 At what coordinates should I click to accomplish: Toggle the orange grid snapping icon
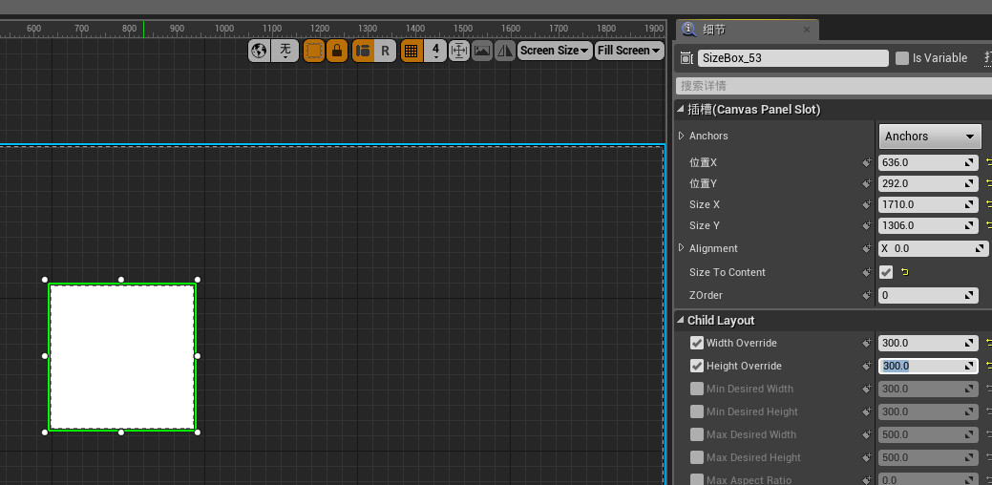click(412, 51)
